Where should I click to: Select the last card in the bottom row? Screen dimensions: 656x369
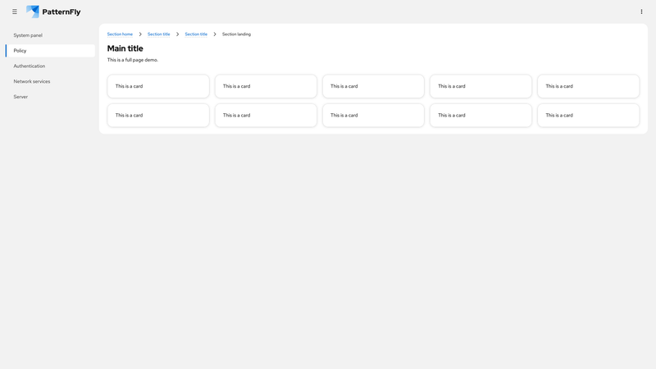[588, 115]
